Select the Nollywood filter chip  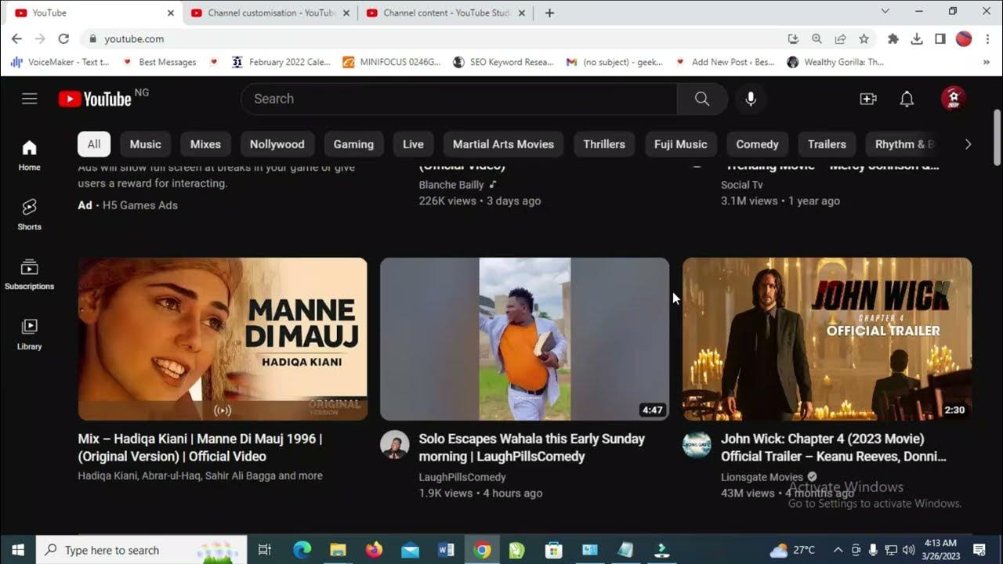click(x=277, y=144)
